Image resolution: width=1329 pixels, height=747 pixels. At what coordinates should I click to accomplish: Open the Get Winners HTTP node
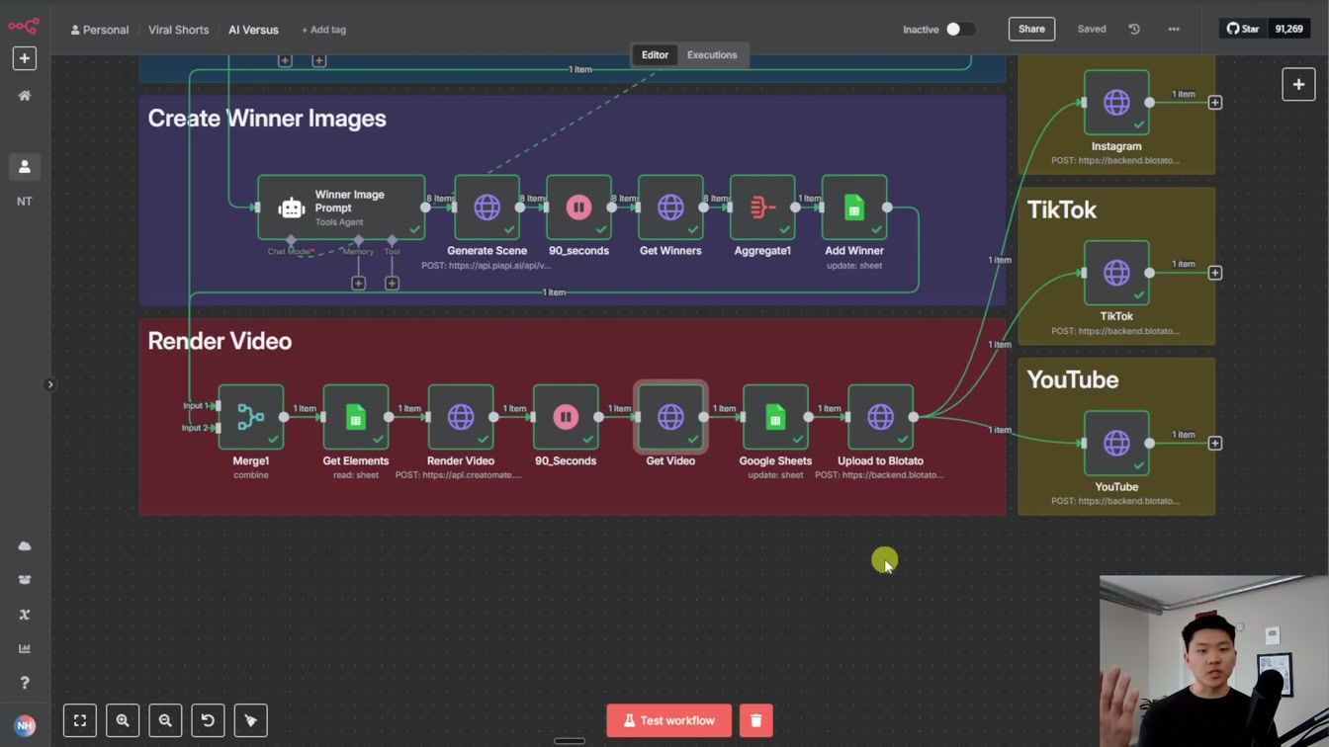[670, 207]
